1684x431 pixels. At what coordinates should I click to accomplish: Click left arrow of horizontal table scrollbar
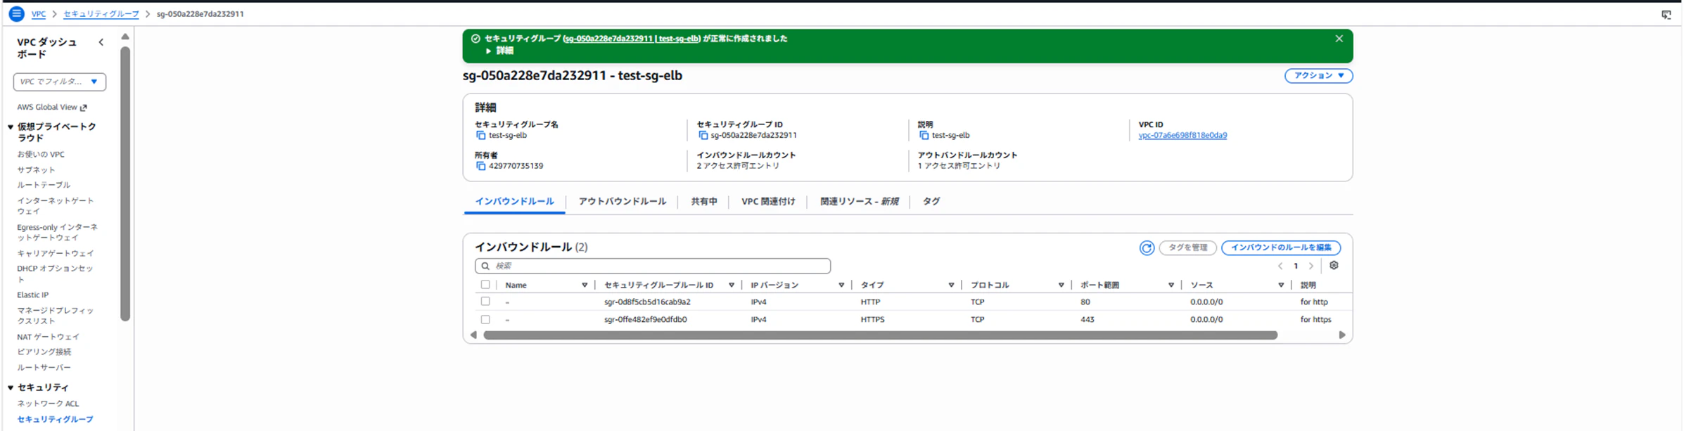[x=473, y=335]
